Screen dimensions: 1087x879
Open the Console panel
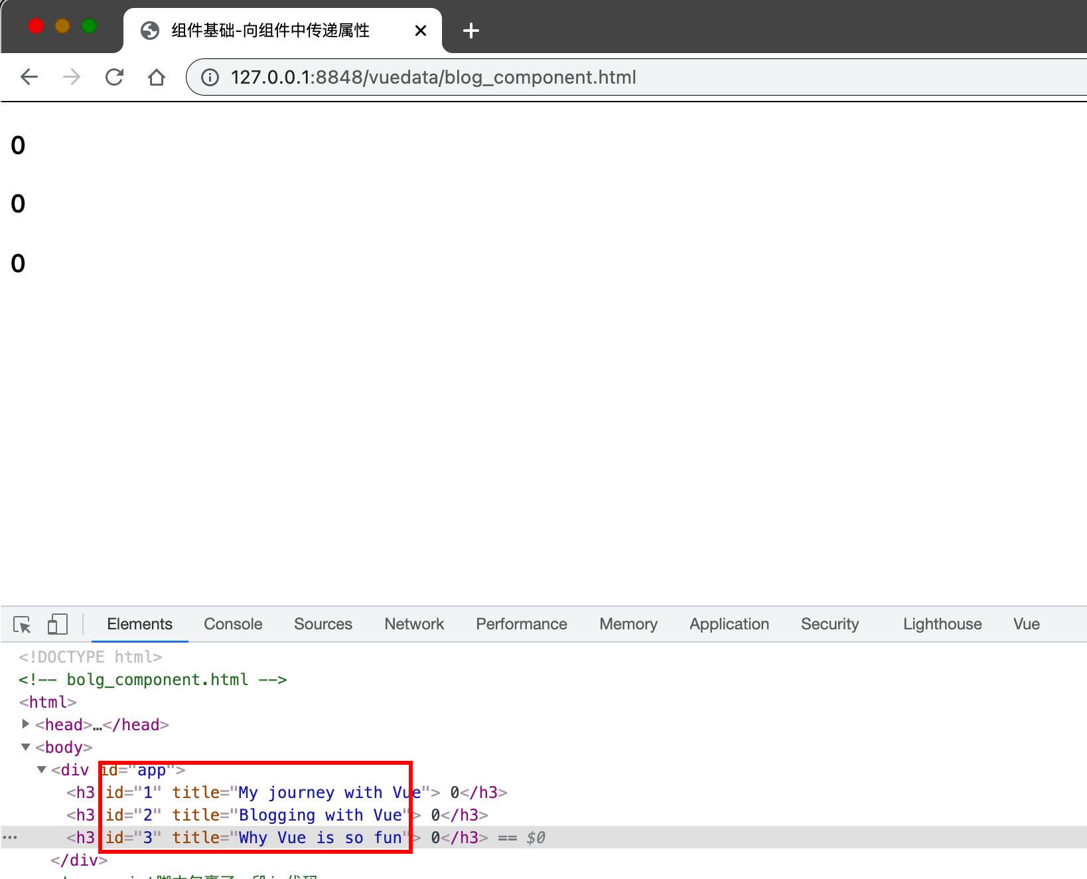point(233,624)
